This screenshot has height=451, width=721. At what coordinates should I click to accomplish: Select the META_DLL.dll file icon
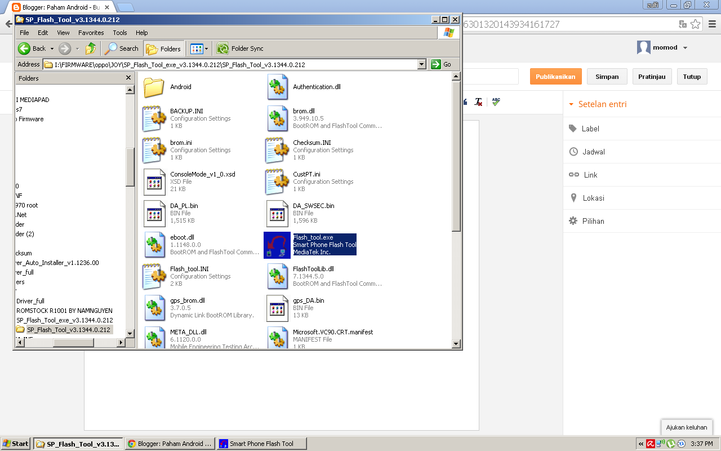pos(154,338)
